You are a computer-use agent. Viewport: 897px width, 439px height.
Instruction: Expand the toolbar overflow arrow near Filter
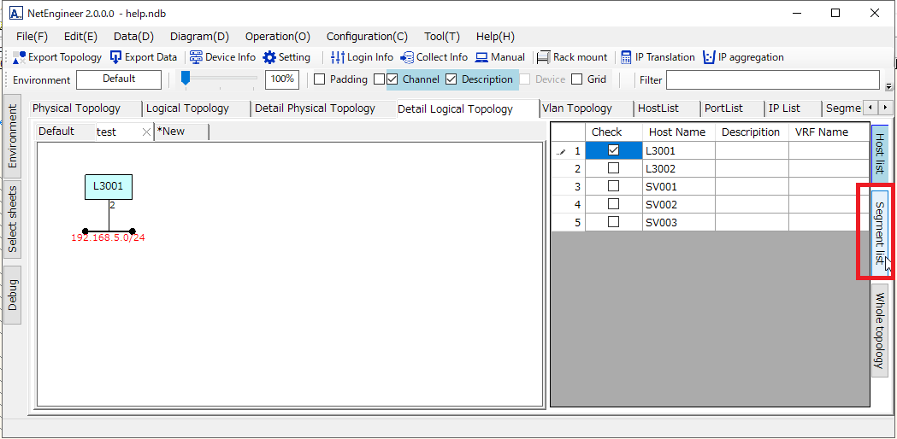click(x=888, y=86)
